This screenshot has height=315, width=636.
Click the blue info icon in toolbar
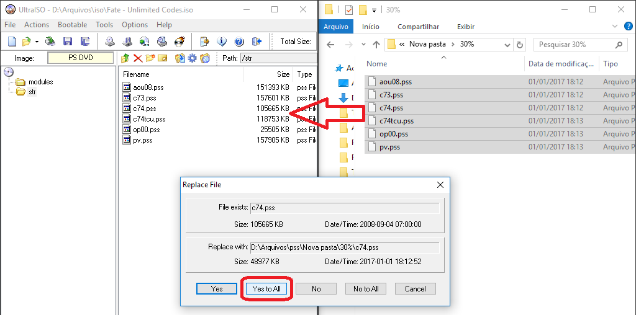coord(222,42)
